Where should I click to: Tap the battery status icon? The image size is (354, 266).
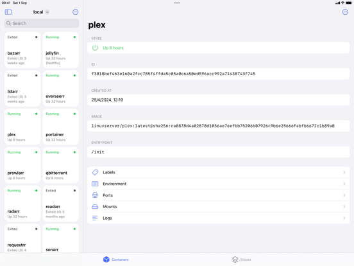tap(349, 3)
